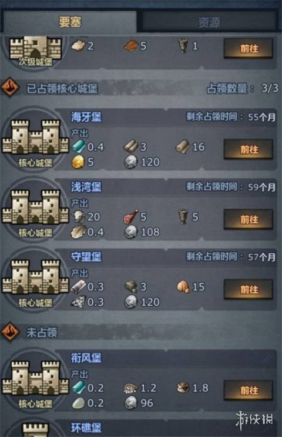This screenshot has height=437, width=282.
Task: Click 前往 button for 衔风堡
Action: click(x=249, y=391)
